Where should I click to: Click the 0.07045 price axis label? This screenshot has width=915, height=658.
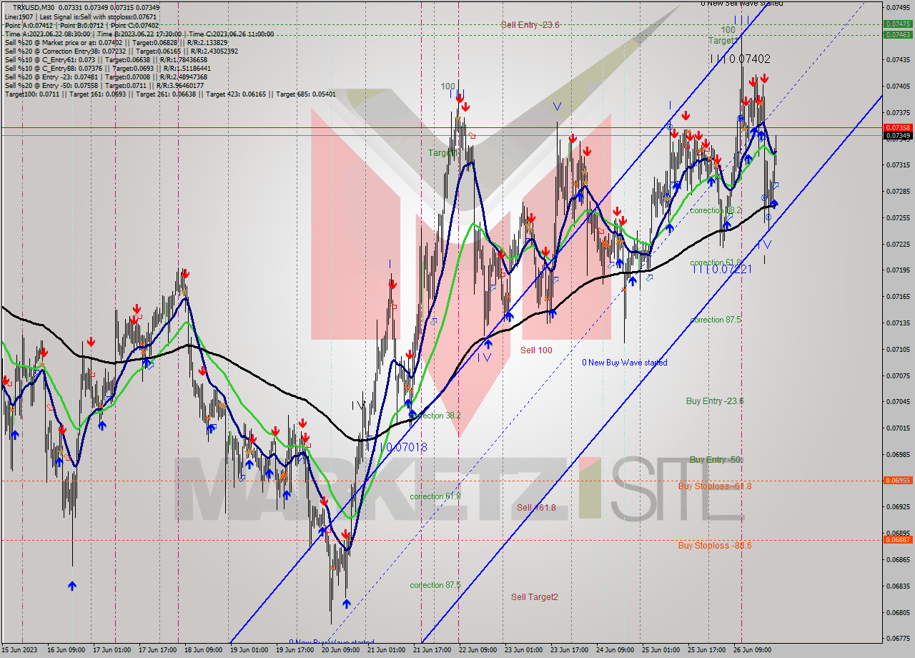coord(898,401)
